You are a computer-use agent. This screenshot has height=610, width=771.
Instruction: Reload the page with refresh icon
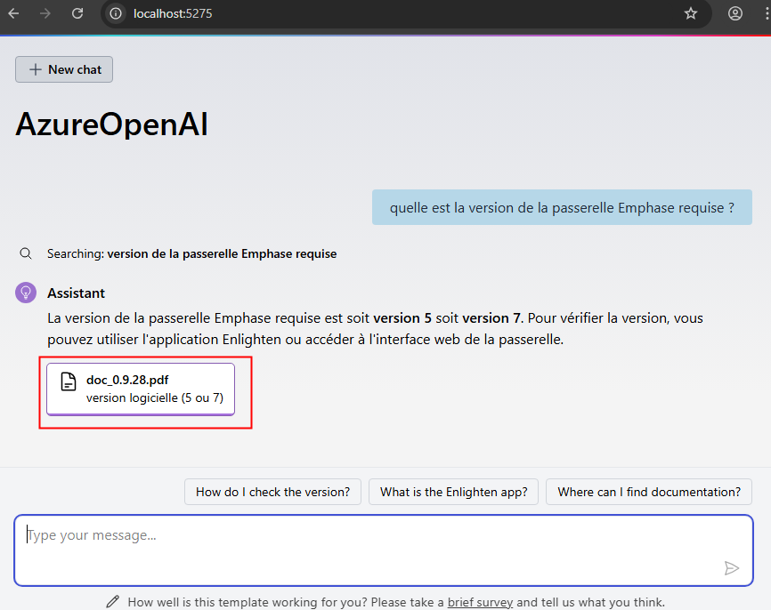click(x=77, y=13)
